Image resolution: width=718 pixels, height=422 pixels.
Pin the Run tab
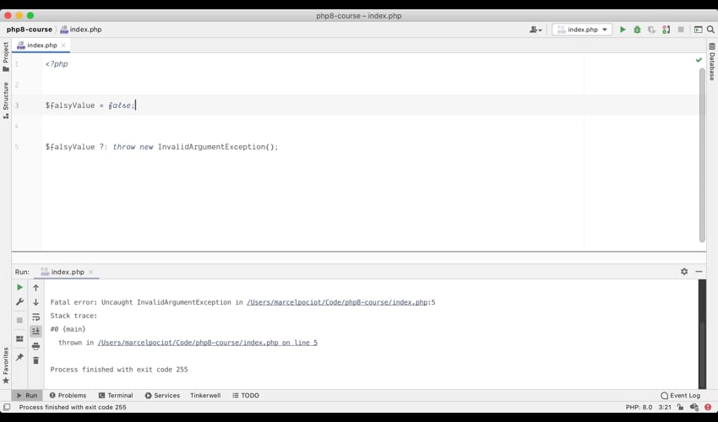point(19,357)
